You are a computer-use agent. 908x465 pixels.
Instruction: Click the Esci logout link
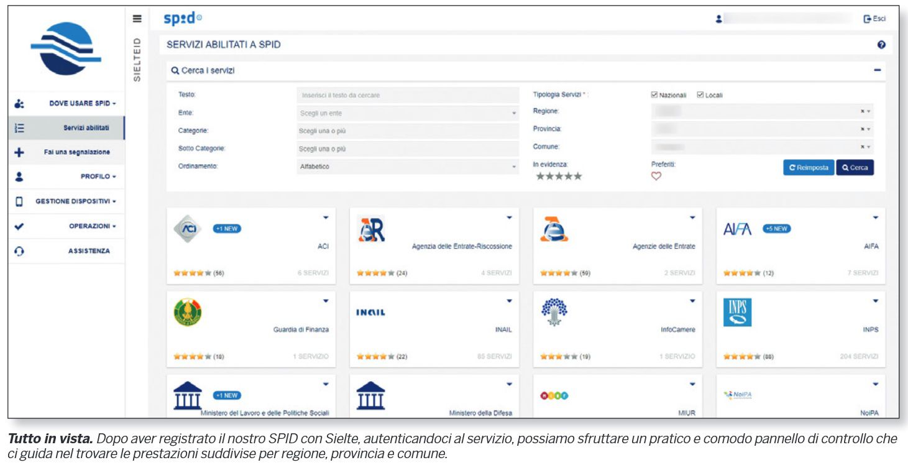click(x=874, y=19)
